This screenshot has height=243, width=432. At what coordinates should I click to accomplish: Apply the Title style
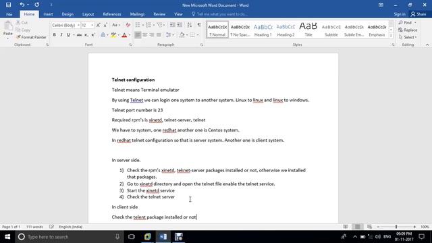coord(308,30)
